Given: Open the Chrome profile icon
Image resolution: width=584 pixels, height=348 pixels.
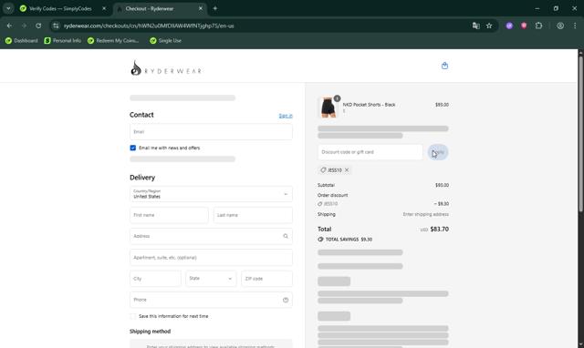Looking at the screenshot, I should (560, 26).
